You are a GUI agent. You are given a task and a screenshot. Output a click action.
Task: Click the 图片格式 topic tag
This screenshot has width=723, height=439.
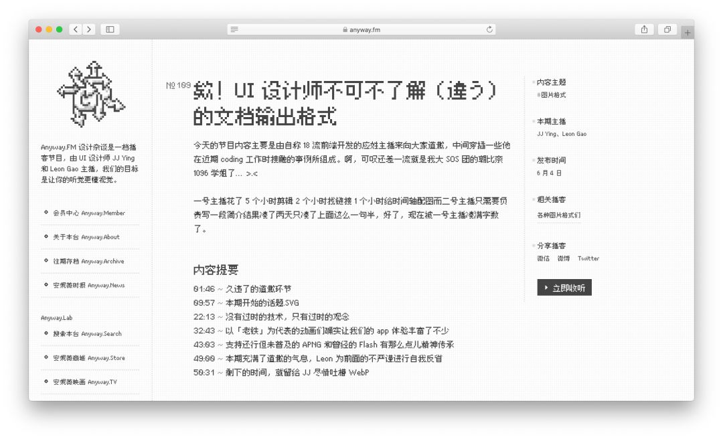tap(553, 95)
